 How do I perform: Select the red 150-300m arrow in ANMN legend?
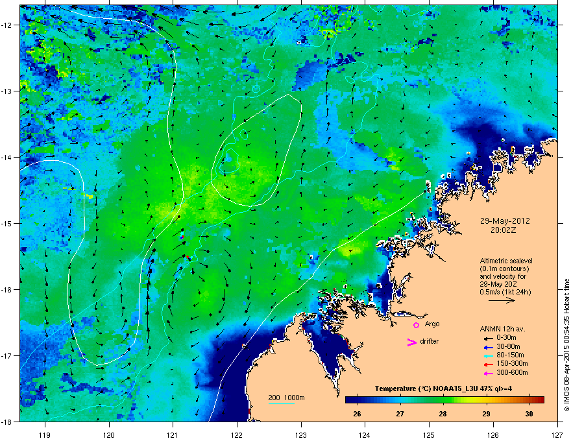pyautogui.click(x=488, y=364)
